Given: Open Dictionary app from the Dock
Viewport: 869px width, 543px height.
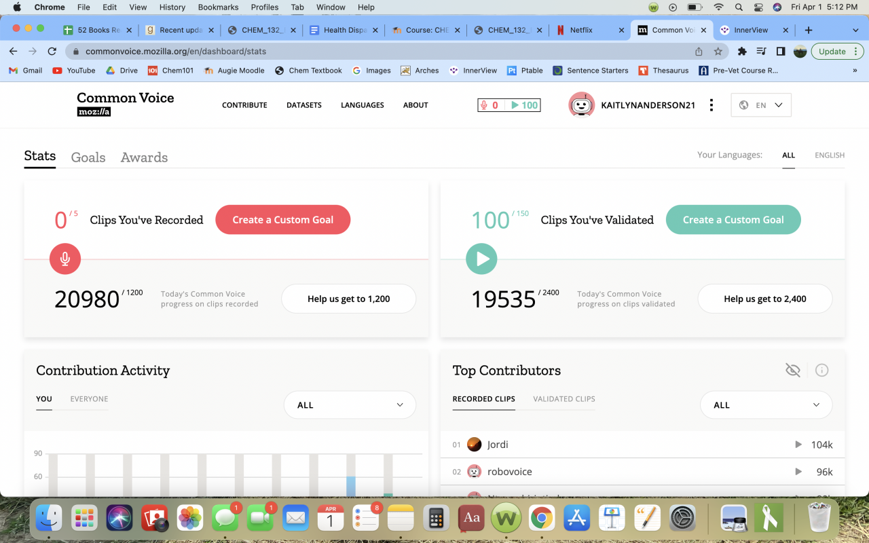Looking at the screenshot, I should tap(472, 519).
